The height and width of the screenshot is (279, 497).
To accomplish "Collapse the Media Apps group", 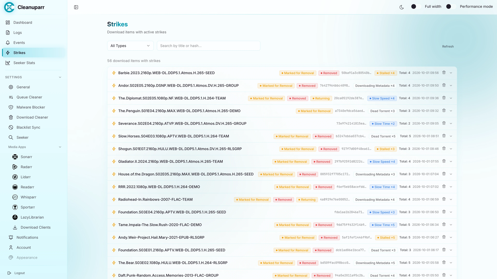I will 60,147.
